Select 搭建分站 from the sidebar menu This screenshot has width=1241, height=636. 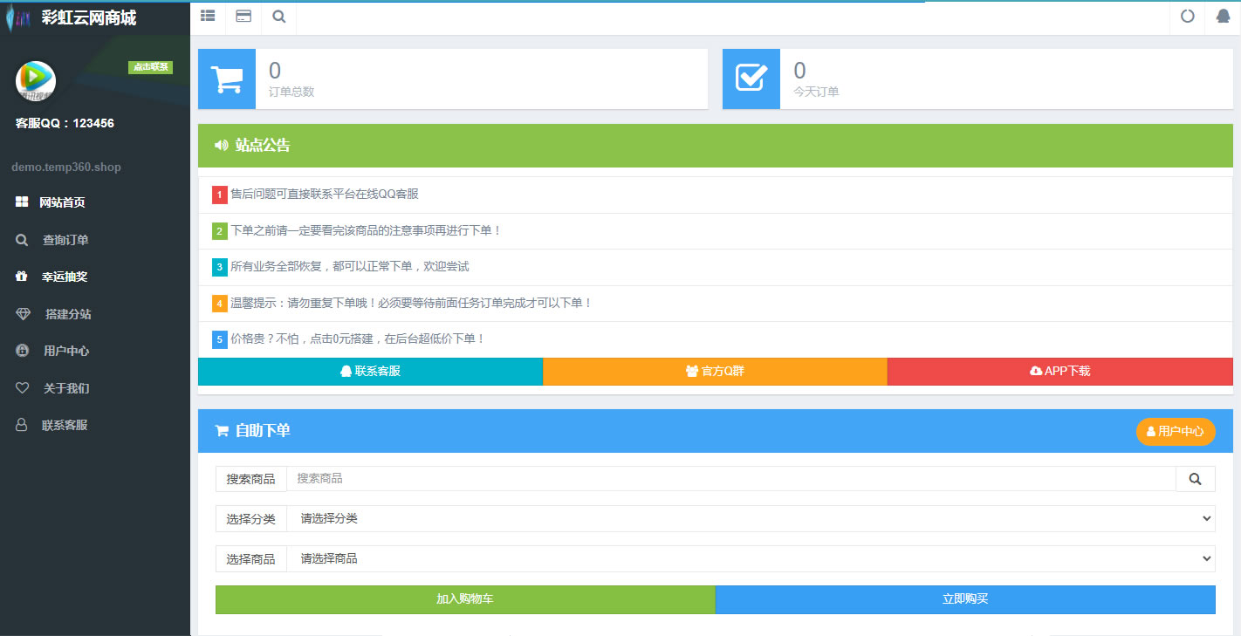68,314
